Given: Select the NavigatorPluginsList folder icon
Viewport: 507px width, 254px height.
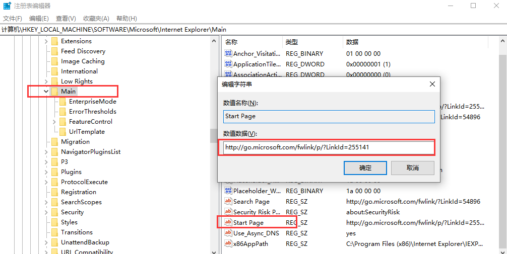Looking at the screenshot, I should click(54, 152).
